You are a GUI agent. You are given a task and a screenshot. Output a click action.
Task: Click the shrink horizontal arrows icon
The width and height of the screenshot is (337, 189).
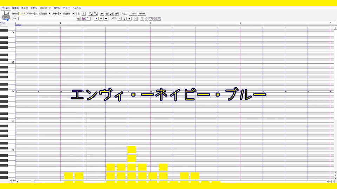112,14
